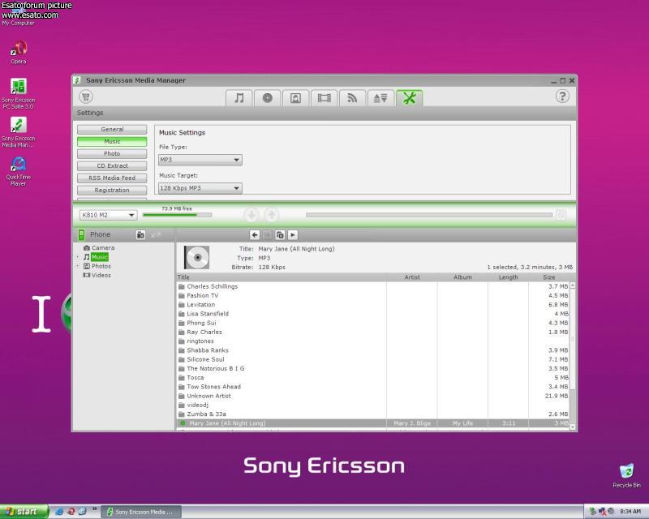Click the upload from phone arrow
Screen dimensions: 649x519
(x=272, y=214)
